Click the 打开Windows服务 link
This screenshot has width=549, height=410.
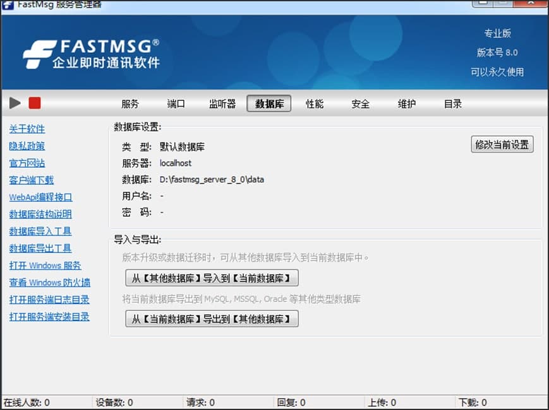click(x=45, y=266)
